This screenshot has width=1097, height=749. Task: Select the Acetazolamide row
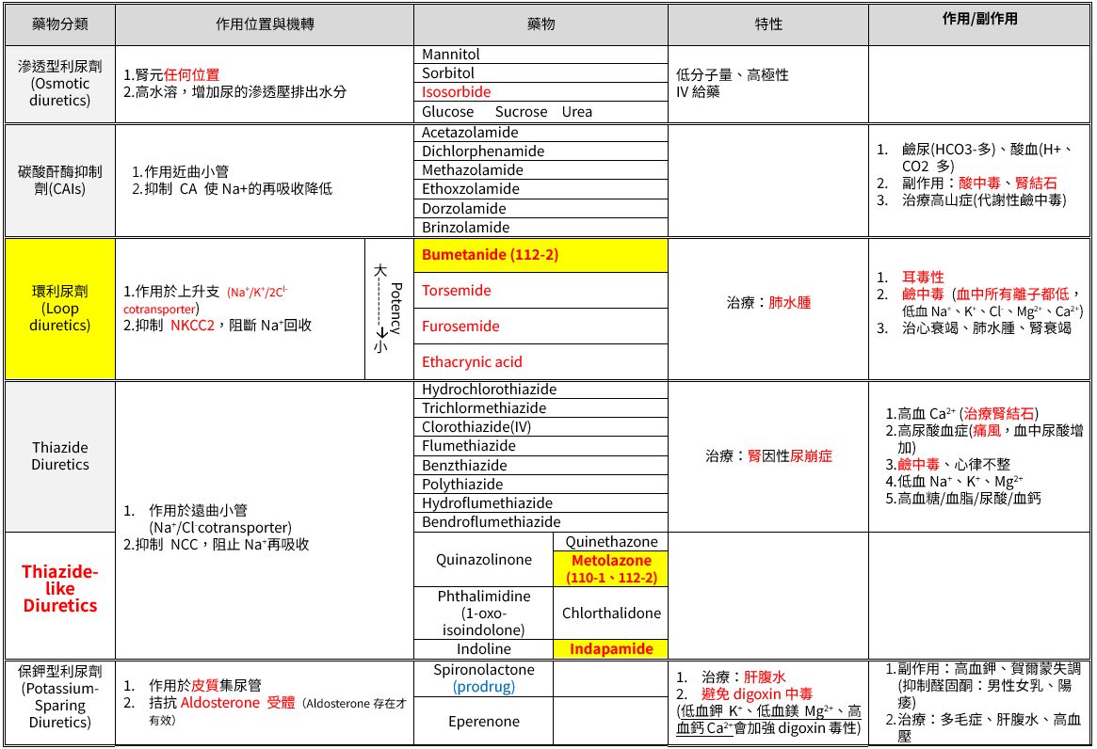click(x=540, y=133)
